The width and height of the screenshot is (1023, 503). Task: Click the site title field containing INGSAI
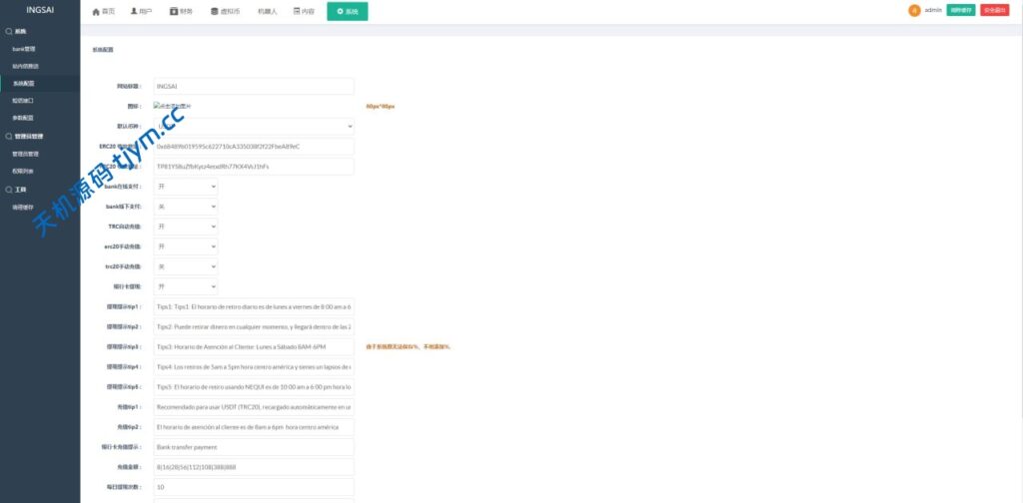point(254,87)
